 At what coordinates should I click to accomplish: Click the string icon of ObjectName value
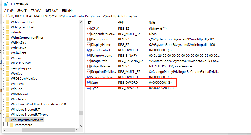(x=89, y=66)
